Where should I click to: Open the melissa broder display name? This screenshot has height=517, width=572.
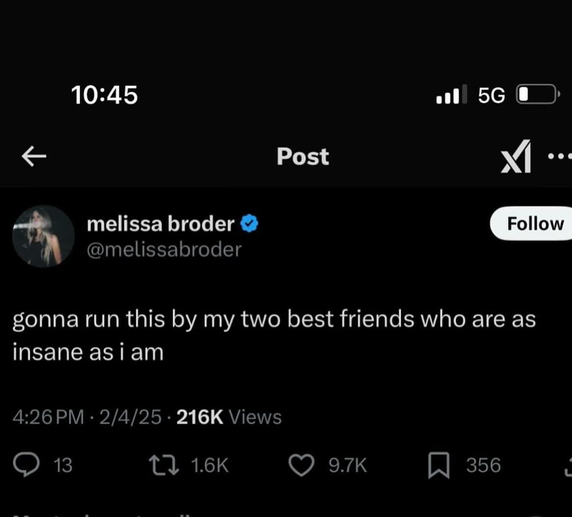point(161,223)
